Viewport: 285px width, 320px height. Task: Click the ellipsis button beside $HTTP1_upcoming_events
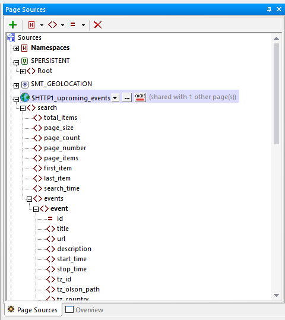[x=127, y=98]
